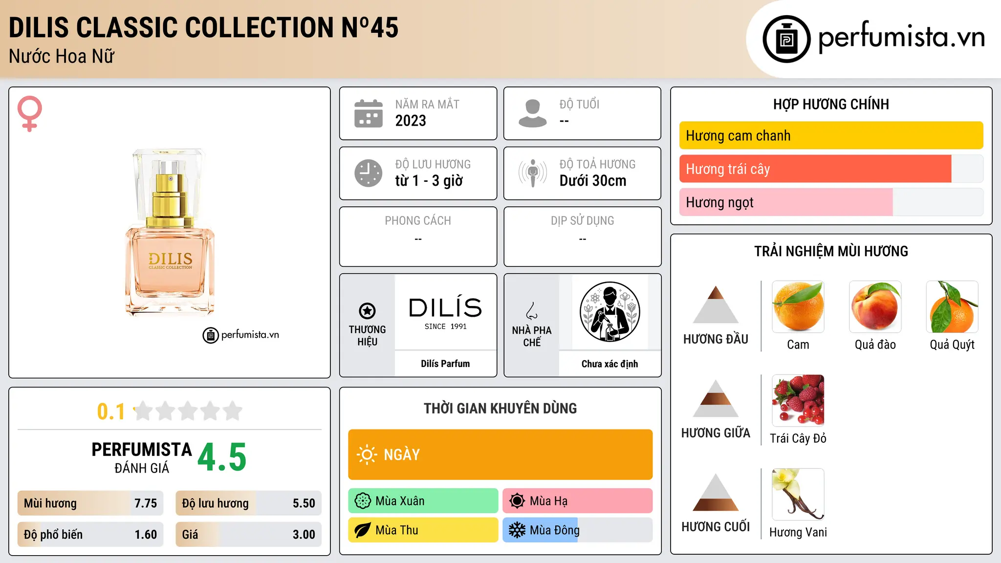Click the Dưới 30cm sillage value

click(593, 181)
